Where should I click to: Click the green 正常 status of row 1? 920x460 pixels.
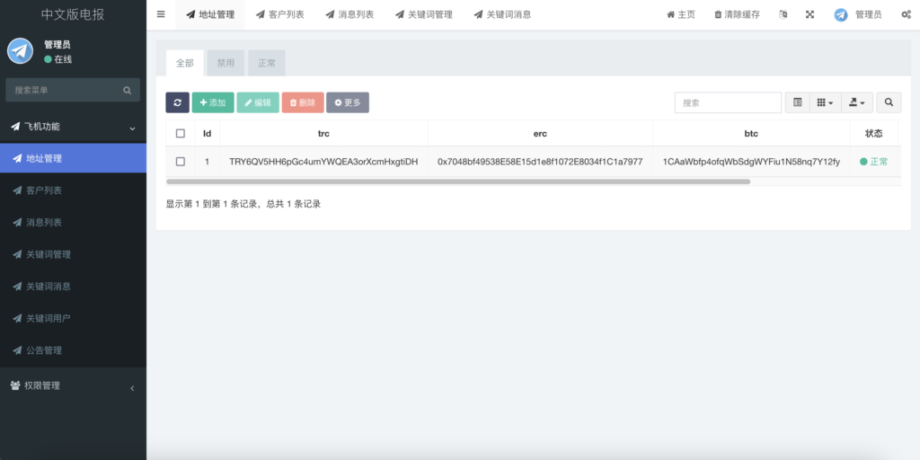coord(873,162)
